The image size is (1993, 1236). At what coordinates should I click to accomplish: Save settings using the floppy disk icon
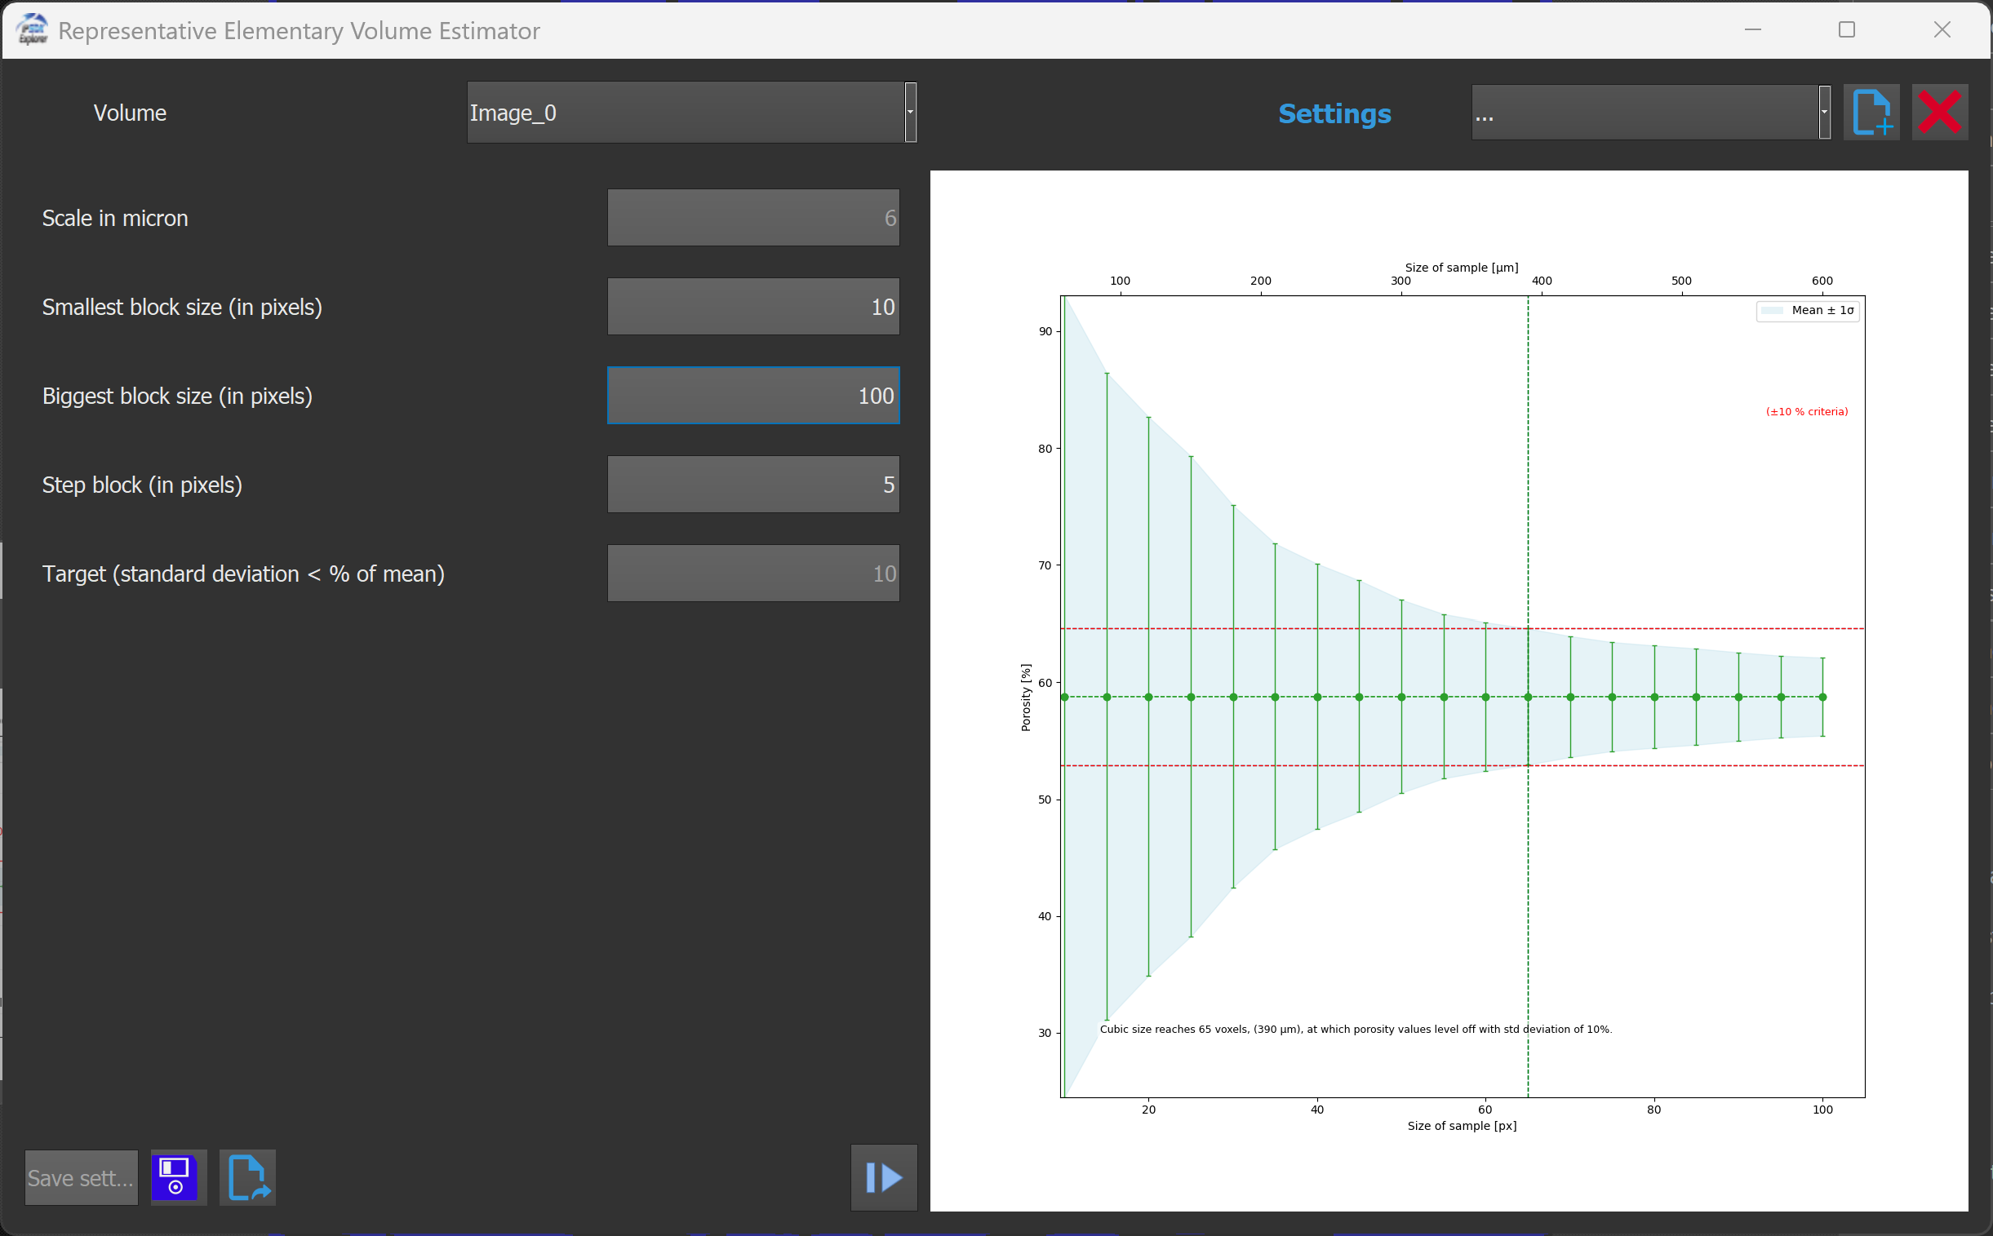click(x=176, y=1176)
